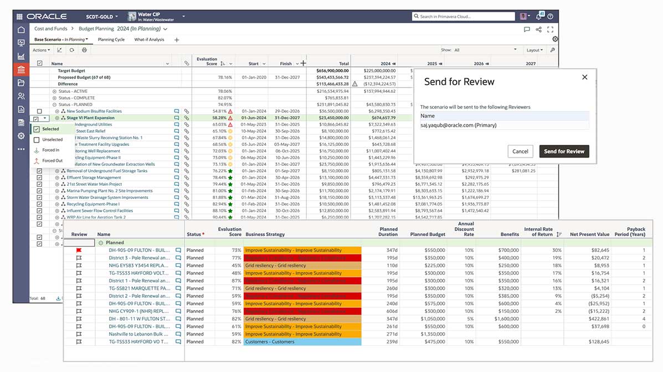
Task: Expand the Status - ACTIVE group
Action: coord(54,91)
